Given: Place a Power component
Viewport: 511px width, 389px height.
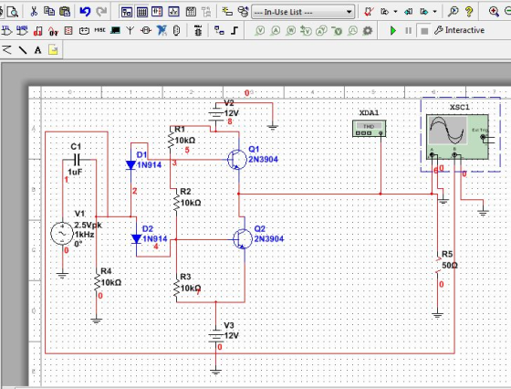Looking at the screenshot, I should coord(84,31).
